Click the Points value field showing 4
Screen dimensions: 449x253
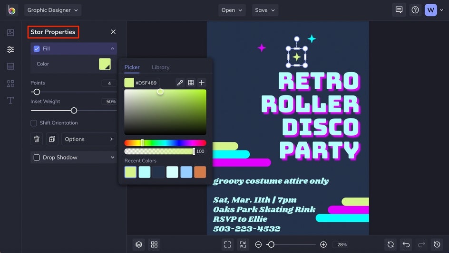(x=109, y=83)
